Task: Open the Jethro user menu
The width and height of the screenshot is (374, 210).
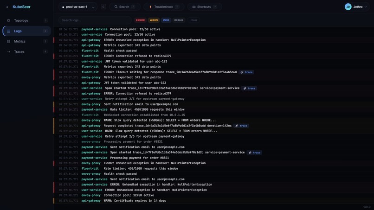Action: 356,7
